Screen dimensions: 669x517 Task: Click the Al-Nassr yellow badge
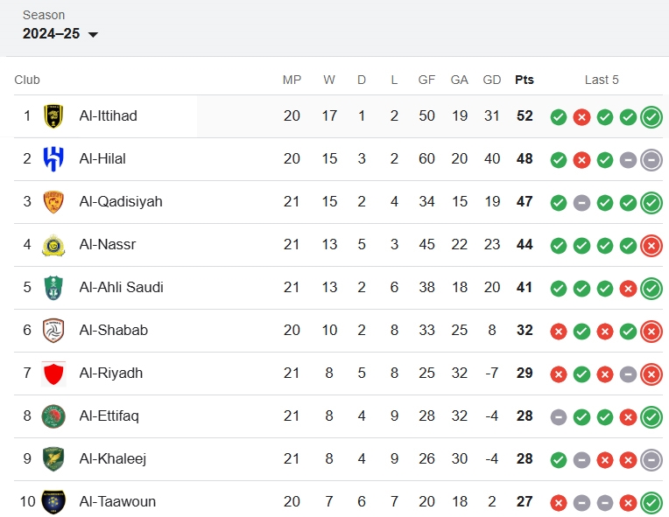click(53, 245)
